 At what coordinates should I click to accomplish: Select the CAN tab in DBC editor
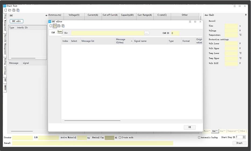click(53, 33)
